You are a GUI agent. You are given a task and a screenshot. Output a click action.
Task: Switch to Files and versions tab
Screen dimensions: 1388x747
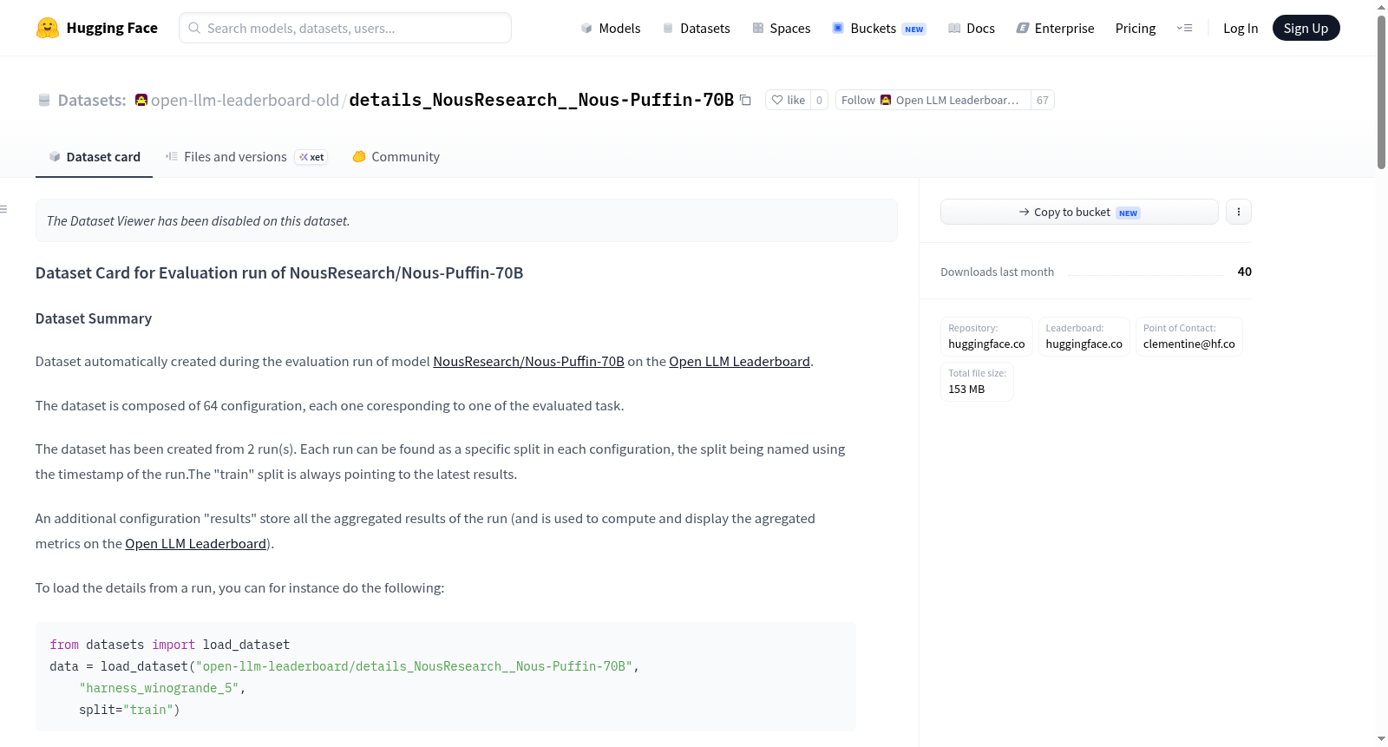246,157
